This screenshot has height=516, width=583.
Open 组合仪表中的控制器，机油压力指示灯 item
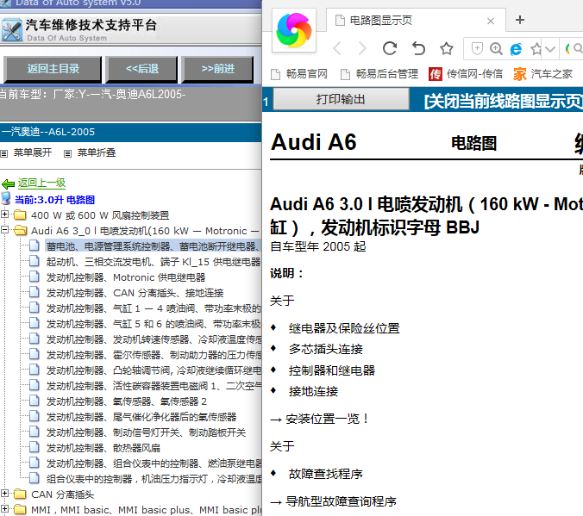point(154,479)
